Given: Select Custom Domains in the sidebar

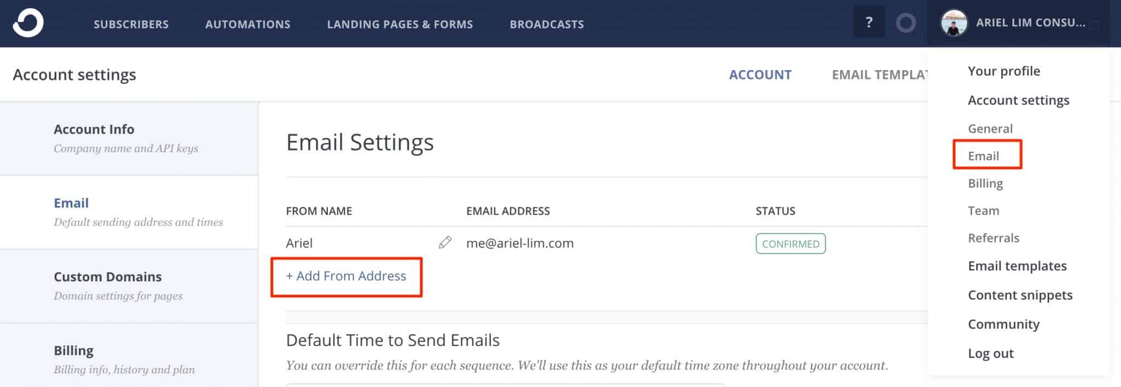Looking at the screenshot, I should click(x=129, y=286).
